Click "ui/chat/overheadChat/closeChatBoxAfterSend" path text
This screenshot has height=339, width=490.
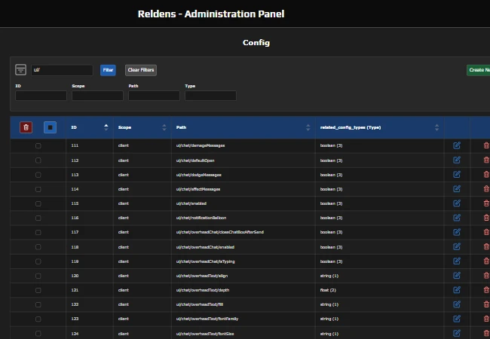[x=219, y=232]
